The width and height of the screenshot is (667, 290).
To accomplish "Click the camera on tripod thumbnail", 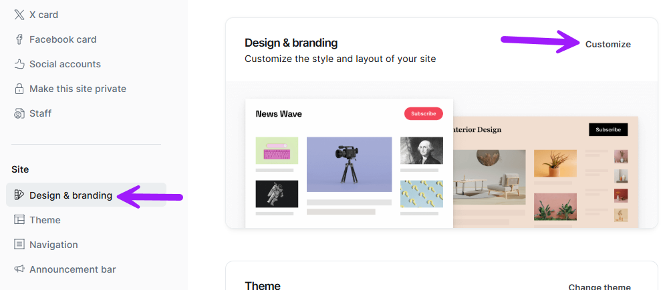I will [349, 164].
